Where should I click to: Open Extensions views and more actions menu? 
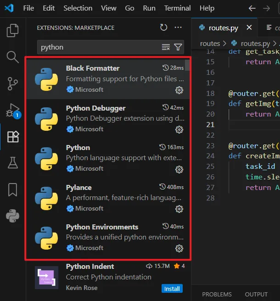[178, 28]
